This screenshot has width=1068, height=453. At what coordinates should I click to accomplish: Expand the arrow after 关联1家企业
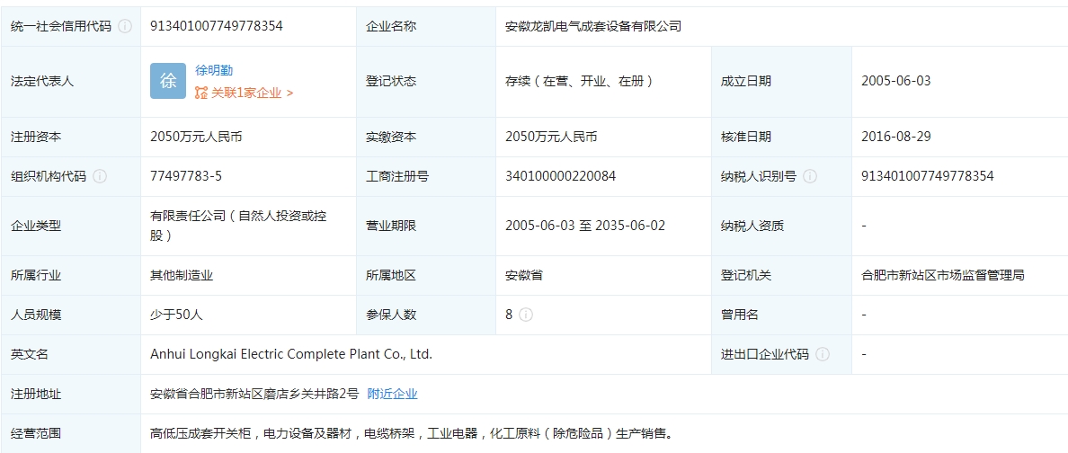[x=289, y=93]
